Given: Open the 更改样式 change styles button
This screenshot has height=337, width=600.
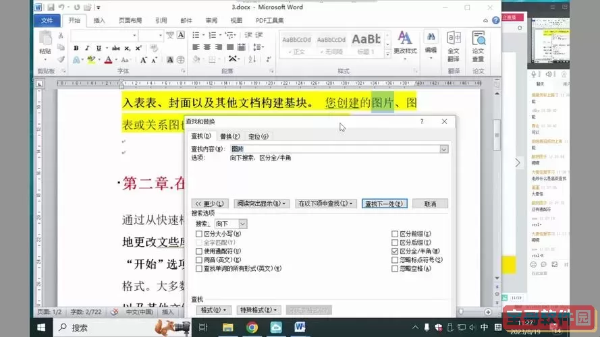Looking at the screenshot, I should click(405, 45).
